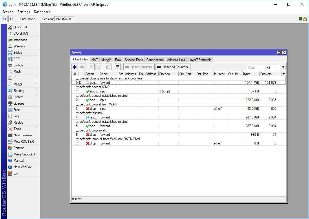Screen dimensions: 309x219
Task: Open Quick Set in sidebar
Action: pyautogui.click(x=23, y=27)
